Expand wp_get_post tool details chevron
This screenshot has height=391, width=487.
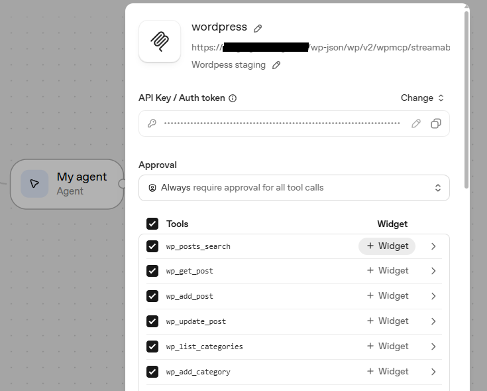tap(434, 271)
